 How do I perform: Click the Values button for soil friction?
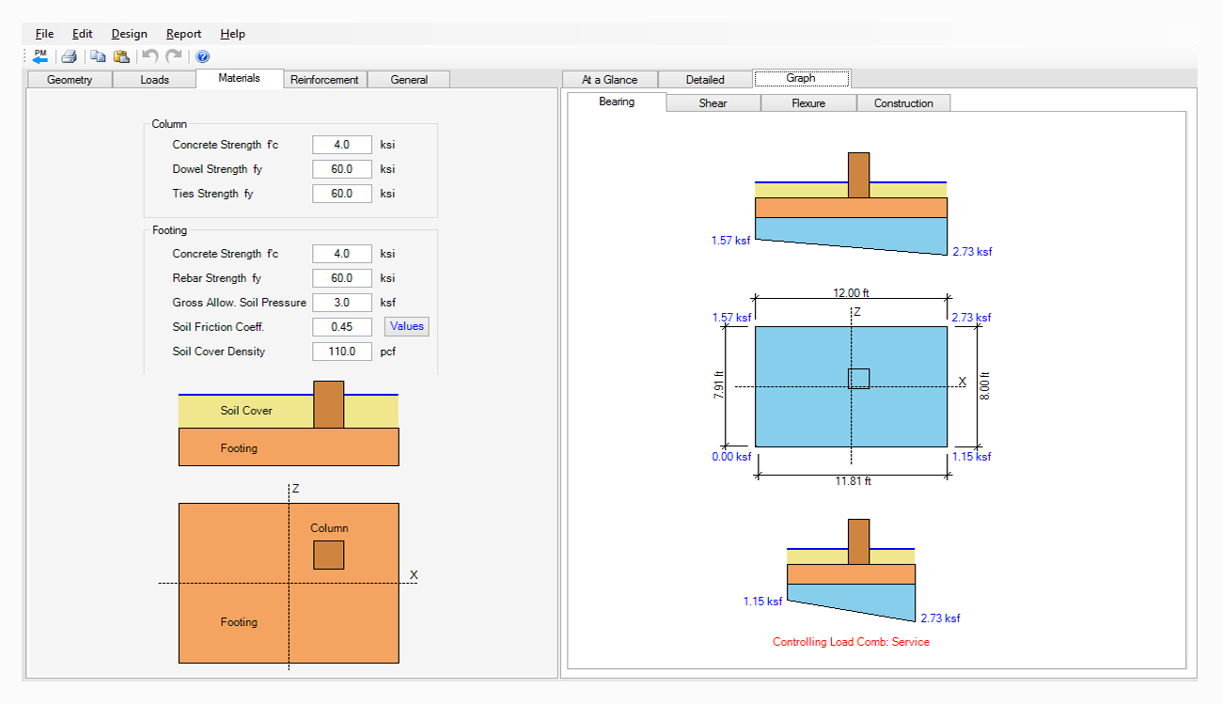(407, 326)
